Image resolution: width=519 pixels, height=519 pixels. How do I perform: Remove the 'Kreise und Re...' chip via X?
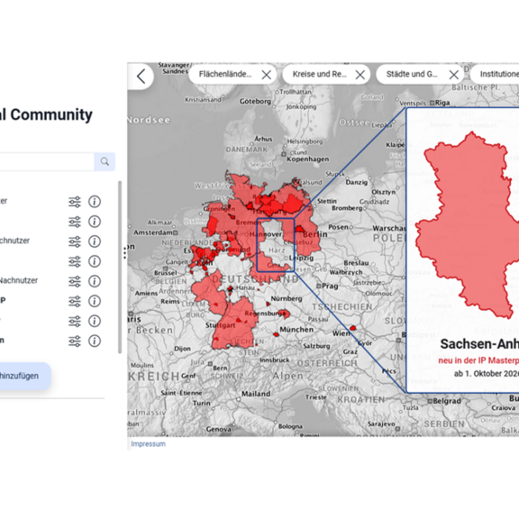[360, 75]
